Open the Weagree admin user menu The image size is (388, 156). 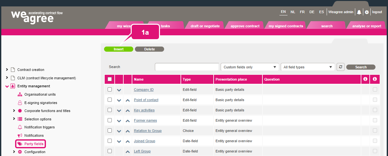pos(341,12)
